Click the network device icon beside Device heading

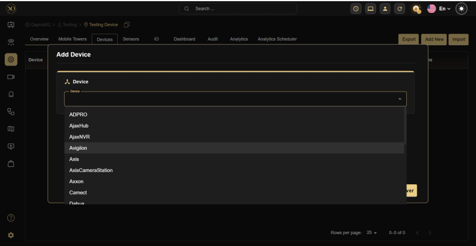point(67,81)
